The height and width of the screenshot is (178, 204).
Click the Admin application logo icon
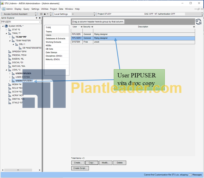pyautogui.click(x=4, y=9)
